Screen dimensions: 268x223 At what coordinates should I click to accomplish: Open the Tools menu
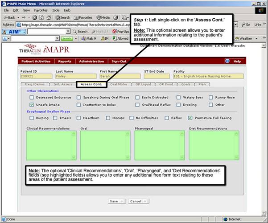click(x=56, y=10)
